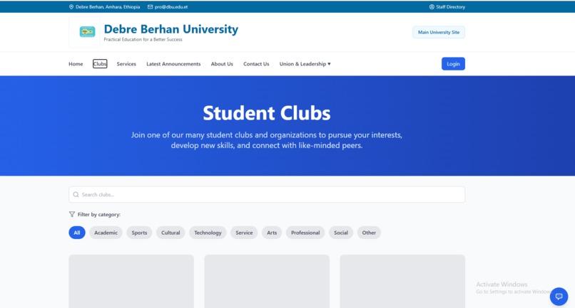Open the chat bubble icon
Screen dimensions: 575x308
coord(559,297)
